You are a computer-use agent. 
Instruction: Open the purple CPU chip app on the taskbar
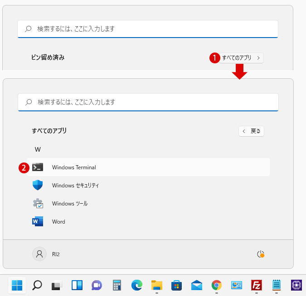[x=296, y=285]
